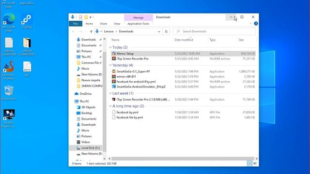Select SmartGaGa-Android Emulator file
Screen dimensions: 310x174
[183, 87]
